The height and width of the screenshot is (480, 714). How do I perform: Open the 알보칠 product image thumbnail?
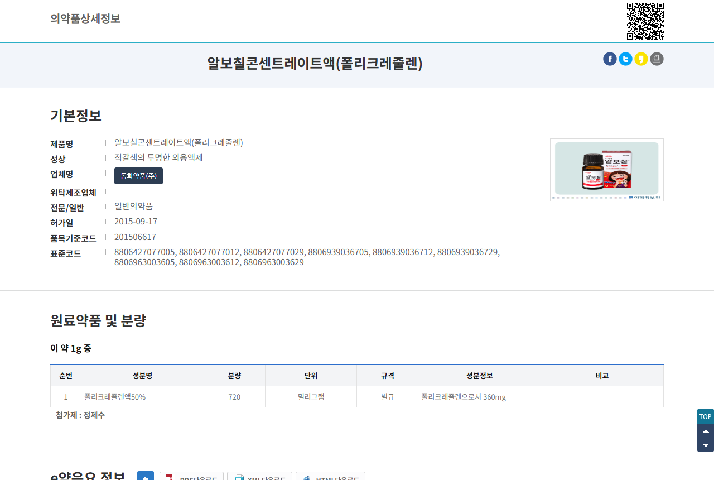coord(607,170)
